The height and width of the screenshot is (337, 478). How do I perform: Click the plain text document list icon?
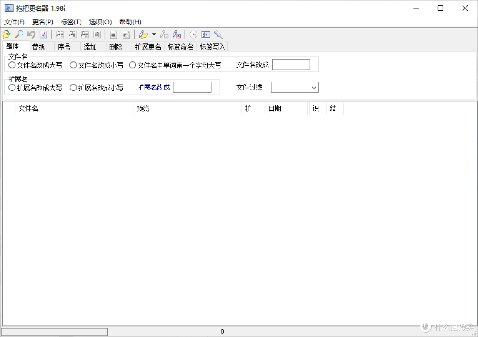(x=113, y=35)
